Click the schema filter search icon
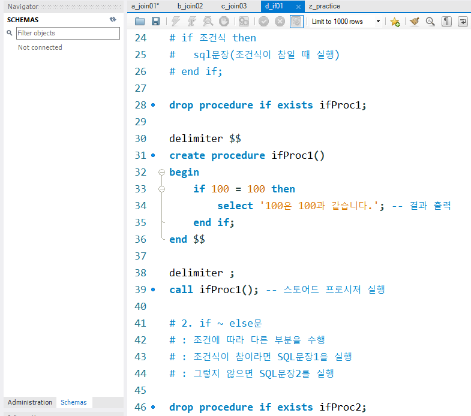The image size is (471, 416). [10, 33]
